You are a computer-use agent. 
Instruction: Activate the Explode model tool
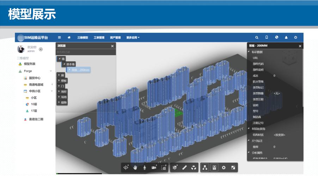pos(194,168)
